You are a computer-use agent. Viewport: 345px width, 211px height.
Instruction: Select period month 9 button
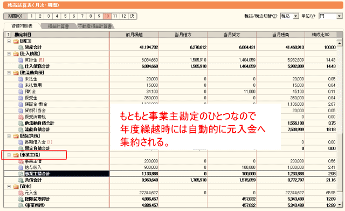pyautogui.click(x=99, y=16)
